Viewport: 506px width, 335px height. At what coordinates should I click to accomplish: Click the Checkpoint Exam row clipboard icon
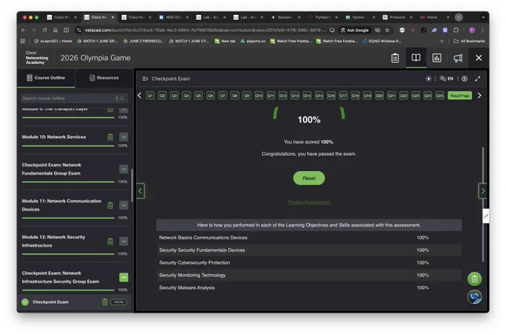point(105,302)
